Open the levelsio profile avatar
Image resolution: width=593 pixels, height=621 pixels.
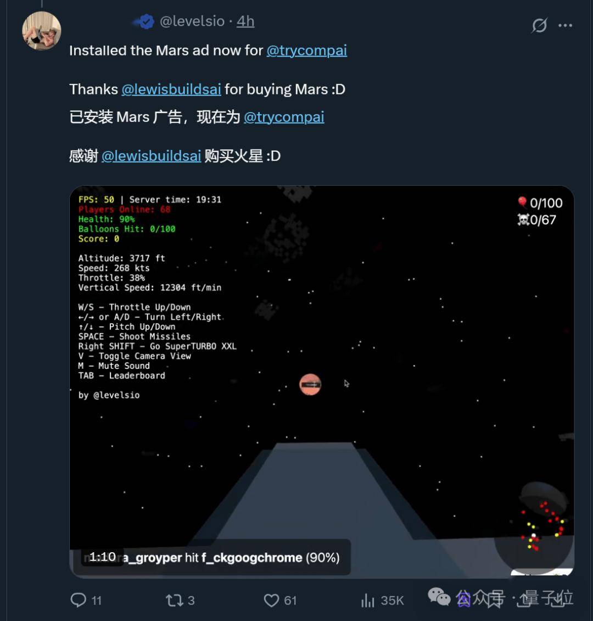coord(42,31)
